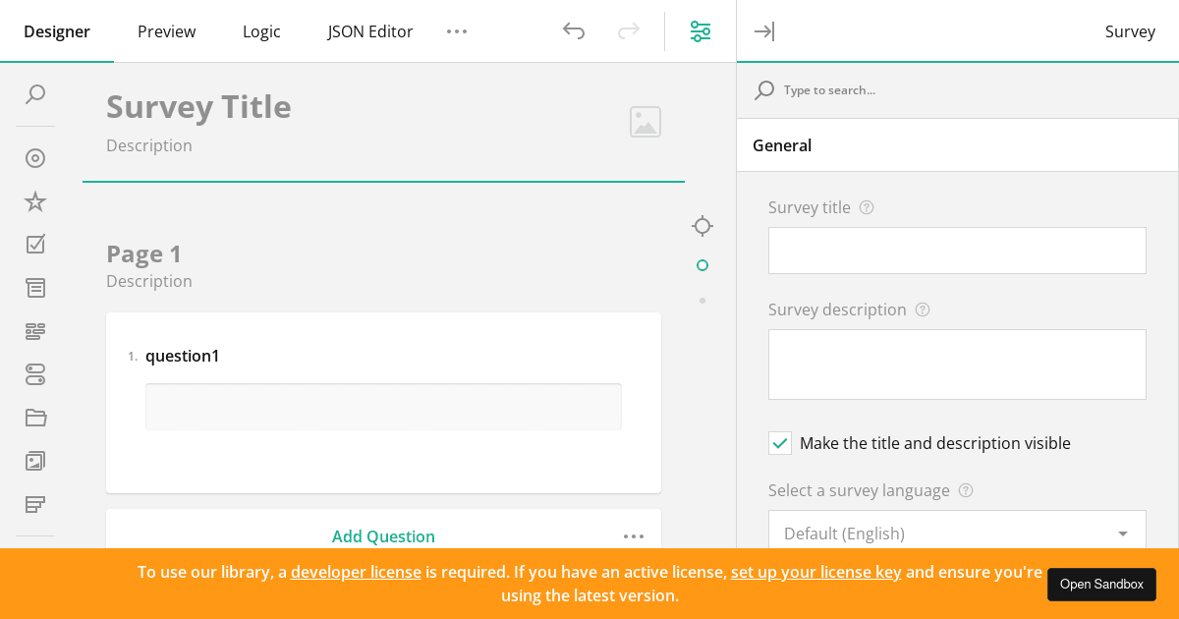1179x619 pixels.
Task: Open the toolbox search tool
Action: 35,94
